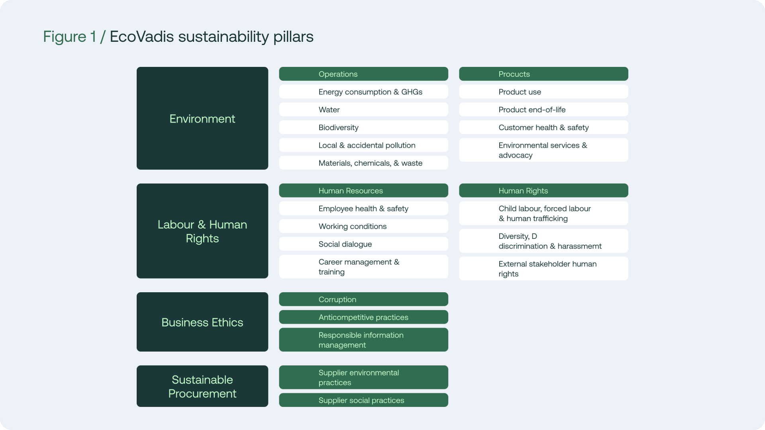Viewport: 765px width, 430px height.
Task: Click Employee health & safety
Action: click(x=363, y=208)
